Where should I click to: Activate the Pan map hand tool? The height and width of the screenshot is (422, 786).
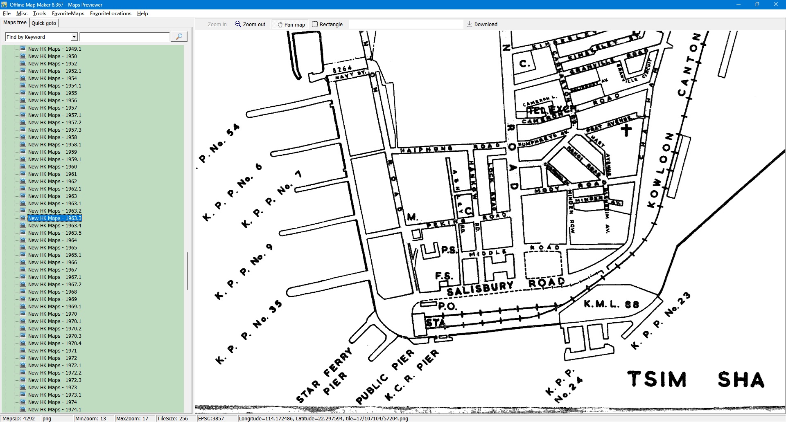tap(280, 25)
